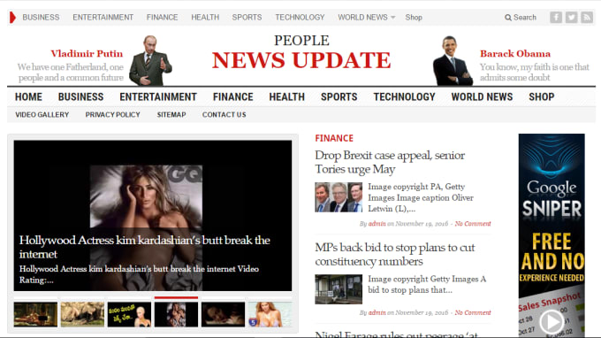Open BUSINESS in the top gray bar
Image resolution: width=601 pixels, height=338 pixels.
(x=41, y=18)
